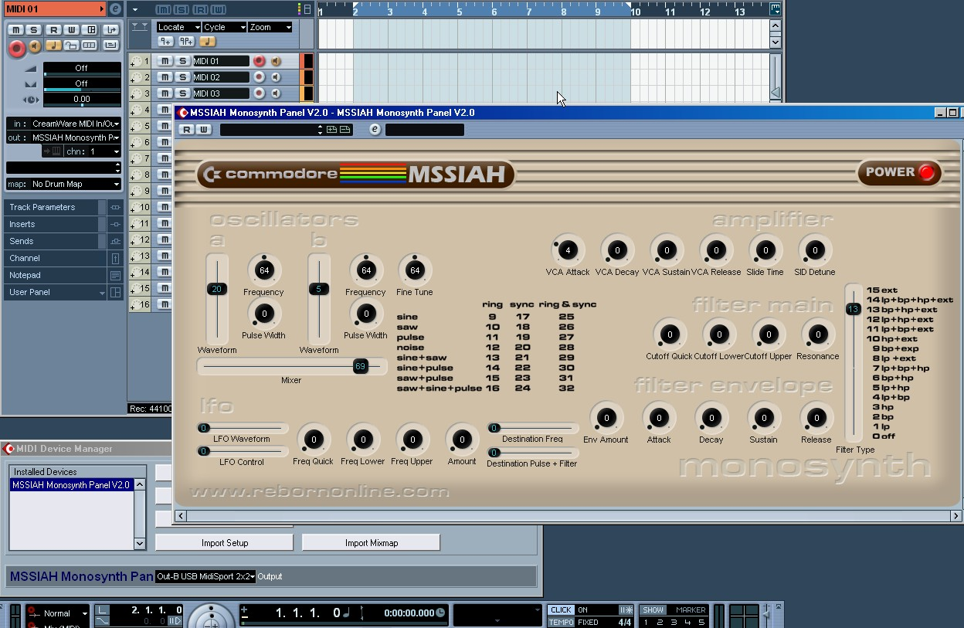Screen dimensions: 964x628
Task: Click the Import Mixmap button
Action: pos(372,543)
